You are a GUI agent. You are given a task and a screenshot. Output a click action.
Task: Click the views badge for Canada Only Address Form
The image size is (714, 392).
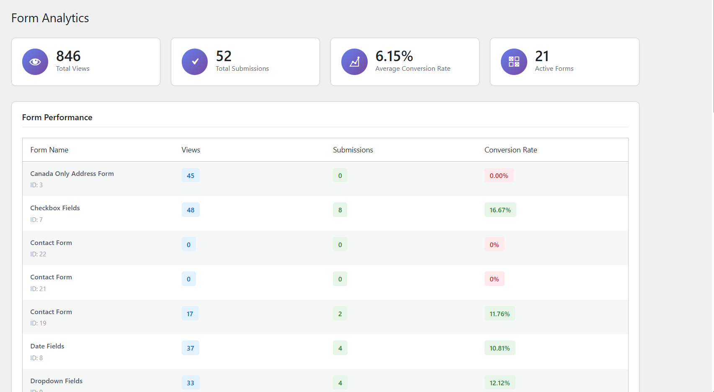coord(191,175)
